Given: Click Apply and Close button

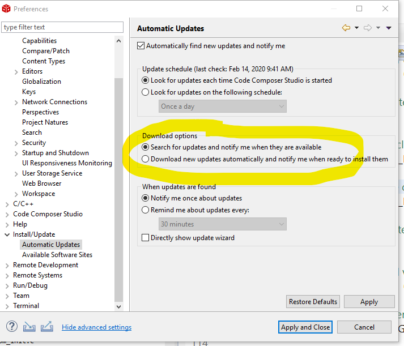Looking at the screenshot, I should click(305, 327).
